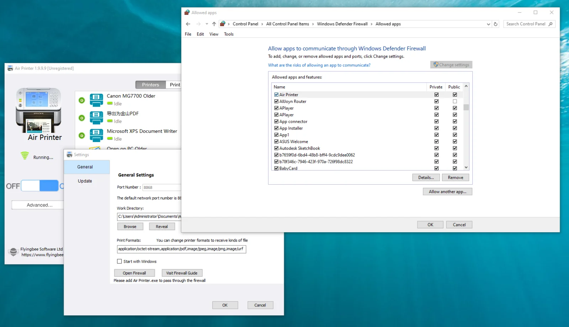Viewport: 569px width, 327px height.
Task: Open the risks of allowing an app link
Action: coord(319,65)
